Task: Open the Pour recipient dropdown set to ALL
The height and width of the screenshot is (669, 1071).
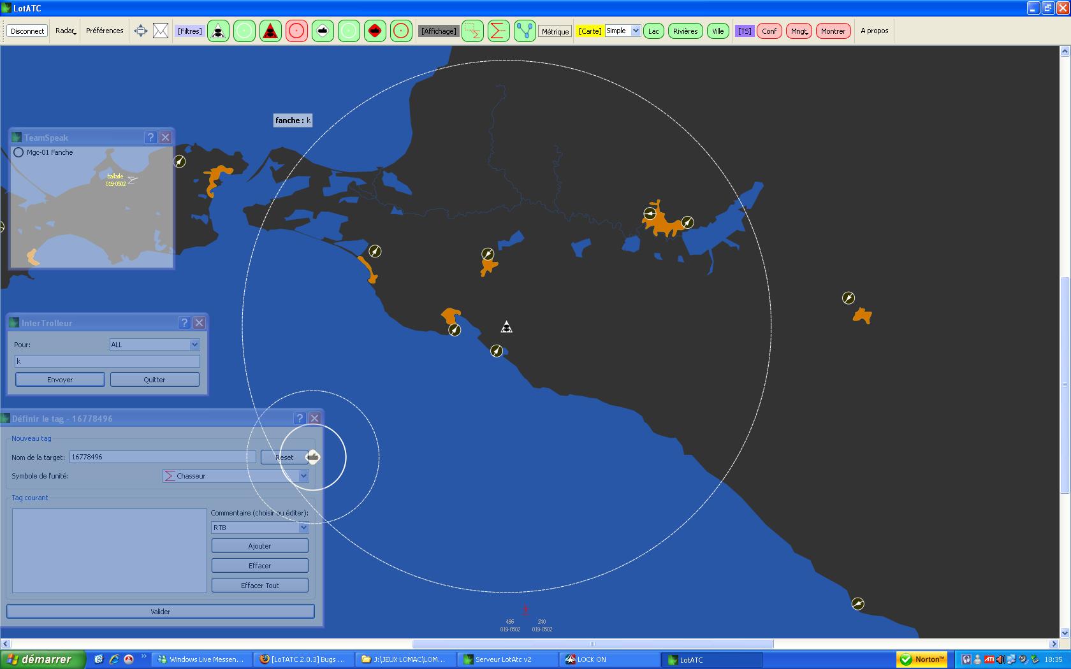Action: pyautogui.click(x=194, y=345)
